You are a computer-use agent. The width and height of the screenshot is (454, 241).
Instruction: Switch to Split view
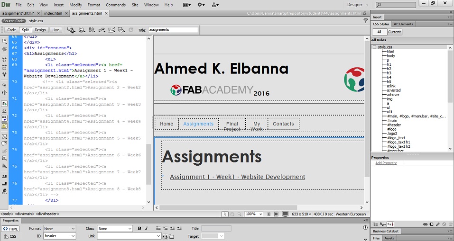[26, 30]
